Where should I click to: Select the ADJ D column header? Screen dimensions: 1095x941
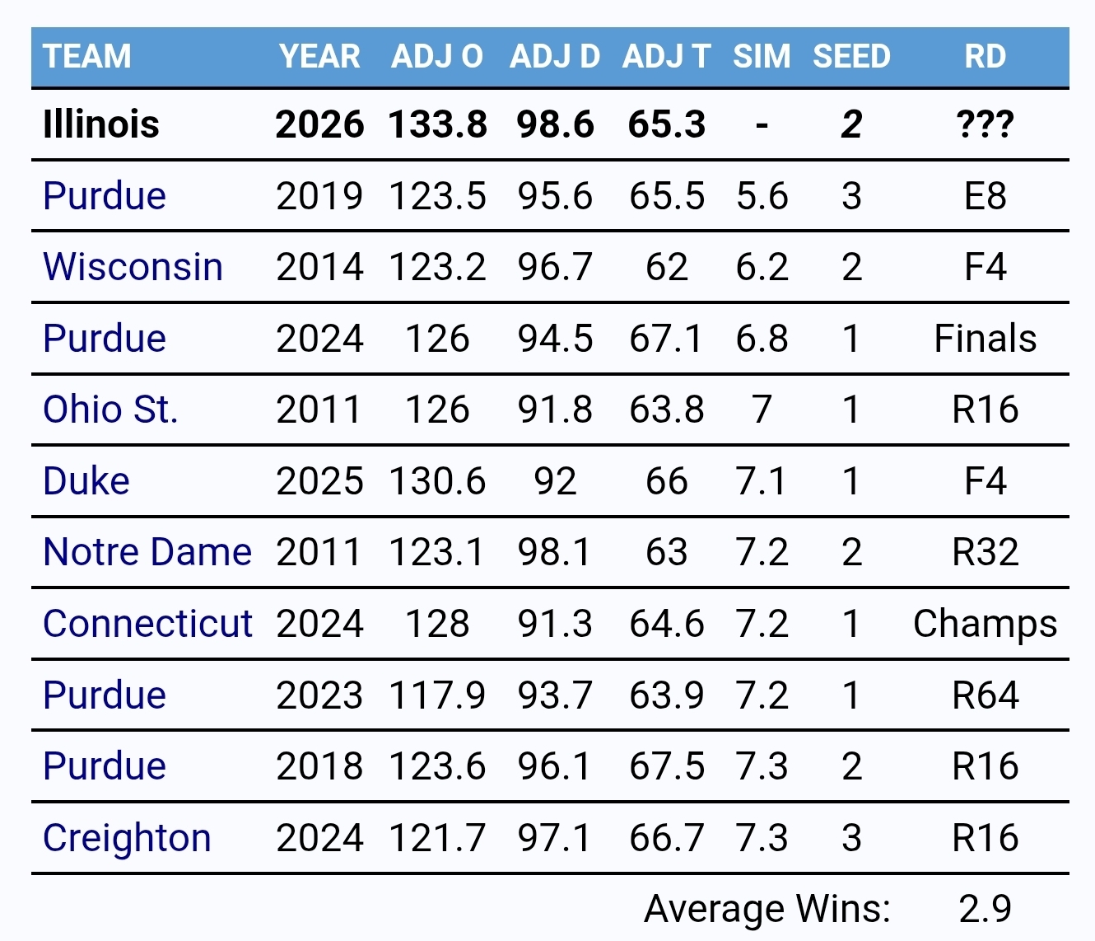click(x=555, y=57)
